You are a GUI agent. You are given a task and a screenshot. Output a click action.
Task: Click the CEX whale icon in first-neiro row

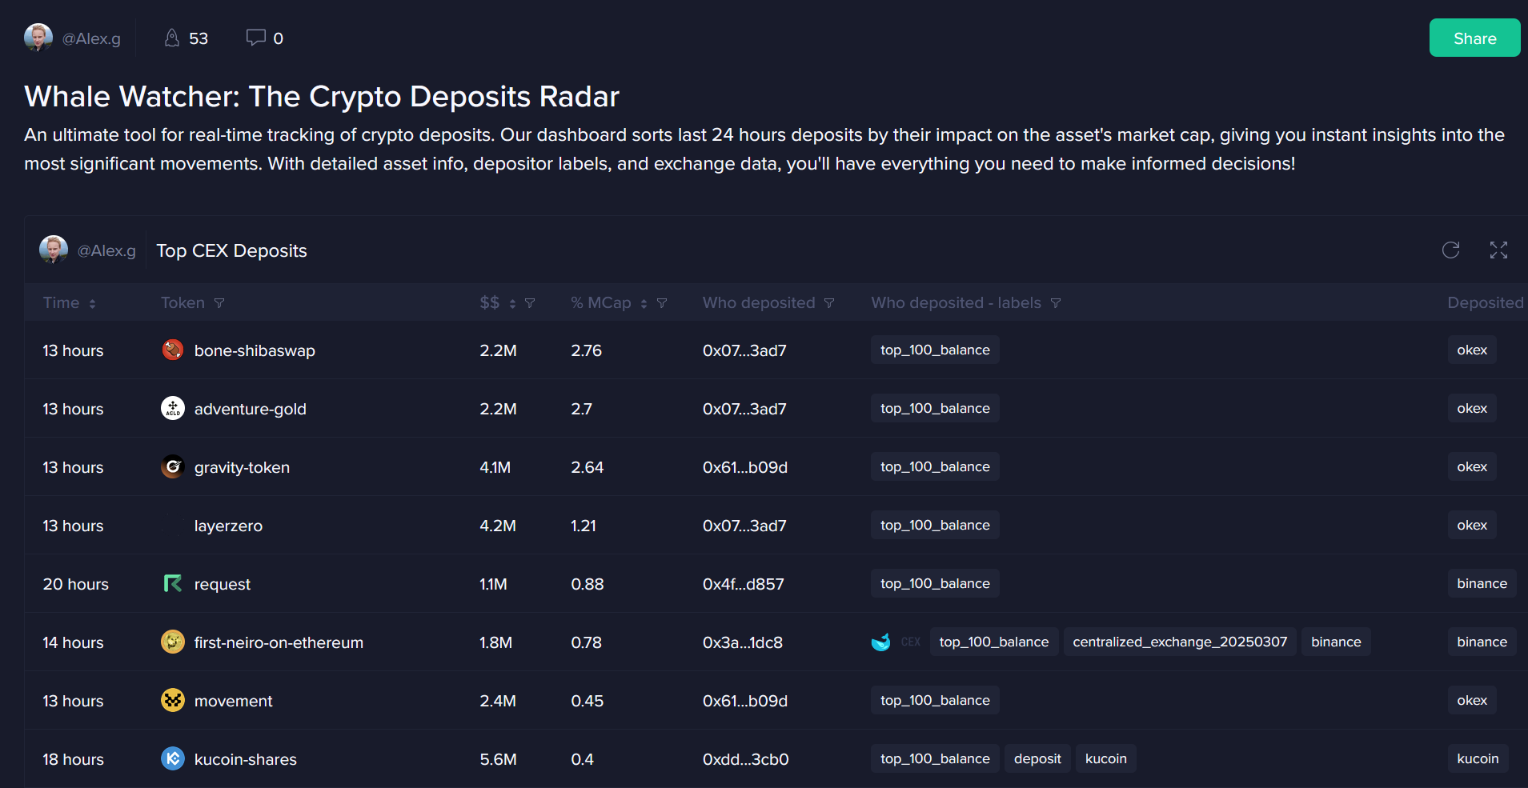[x=880, y=642]
